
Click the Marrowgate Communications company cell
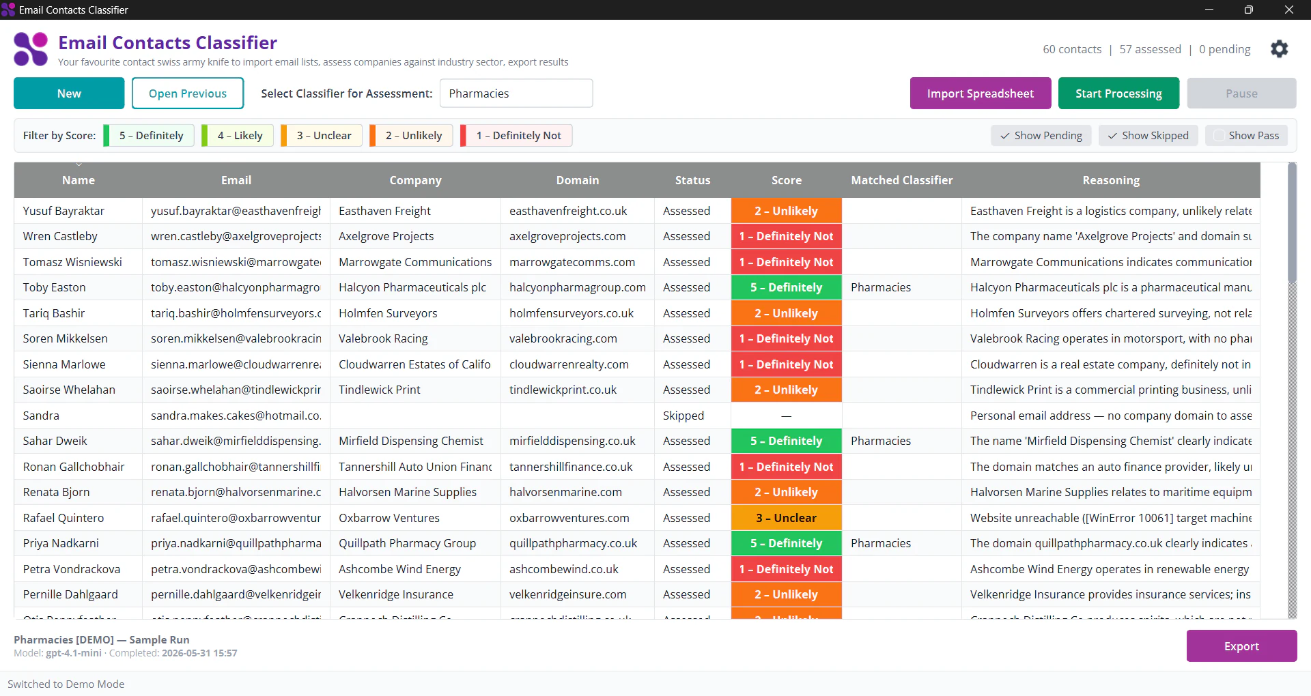click(x=416, y=262)
